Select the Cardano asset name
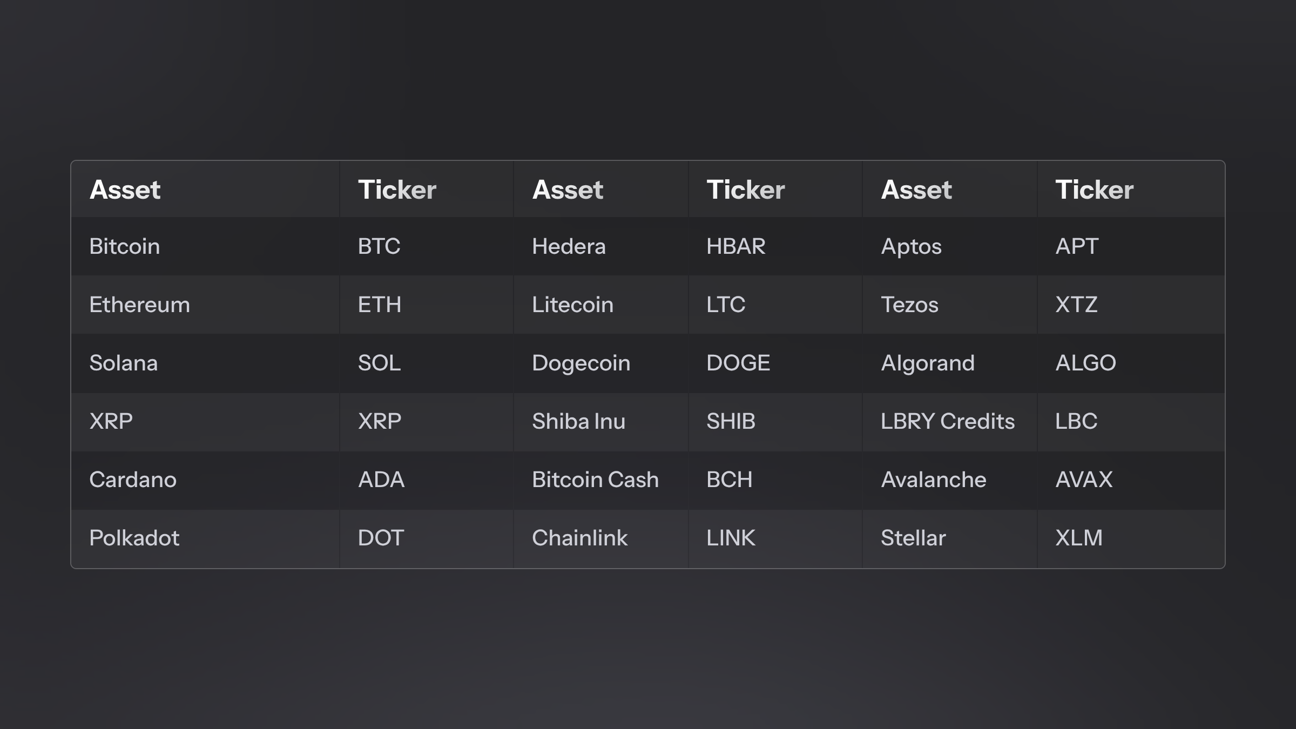 [133, 480]
